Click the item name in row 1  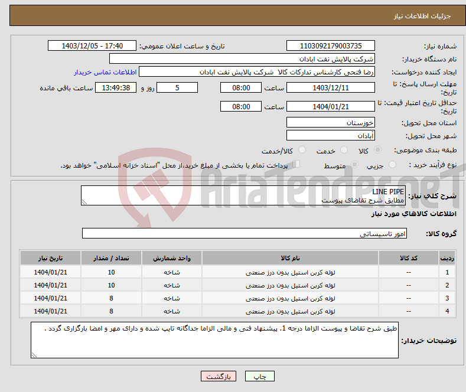pyautogui.click(x=290, y=272)
